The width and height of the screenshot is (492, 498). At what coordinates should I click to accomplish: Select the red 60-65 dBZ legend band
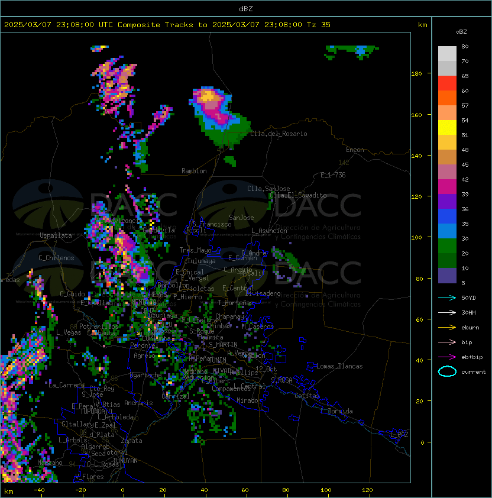(x=447, y=83)
